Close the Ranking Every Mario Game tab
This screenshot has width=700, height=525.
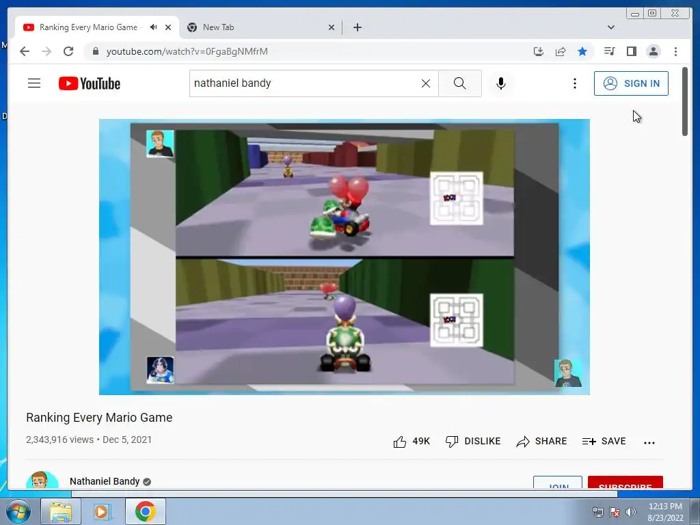(x=168, y=27)
